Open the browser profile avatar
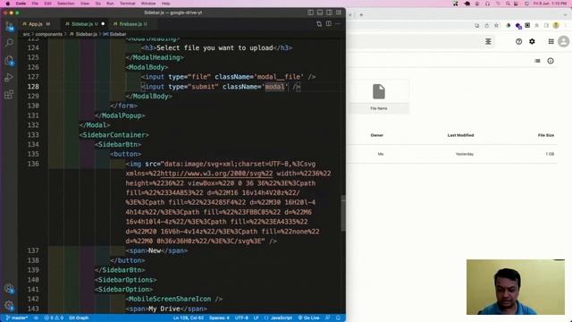 pyautogui.click(x=556, y=26)
